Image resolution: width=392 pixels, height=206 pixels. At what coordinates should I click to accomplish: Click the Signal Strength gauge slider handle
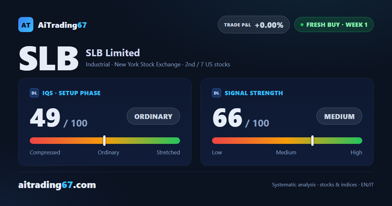coord(312,141)
